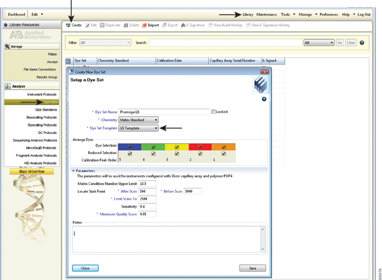
Task: Click the Import icon in toolbar
Action: pyautogui.click(x=145, y=25)
